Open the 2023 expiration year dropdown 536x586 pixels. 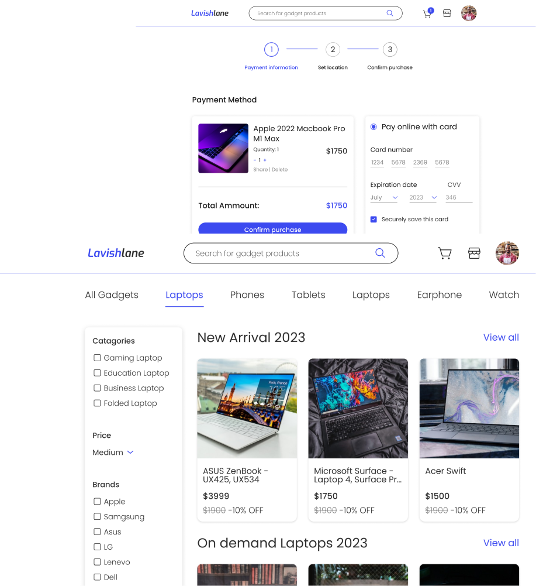click(x=423, y=197)
